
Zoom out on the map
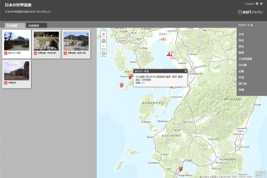click(104, 45)
